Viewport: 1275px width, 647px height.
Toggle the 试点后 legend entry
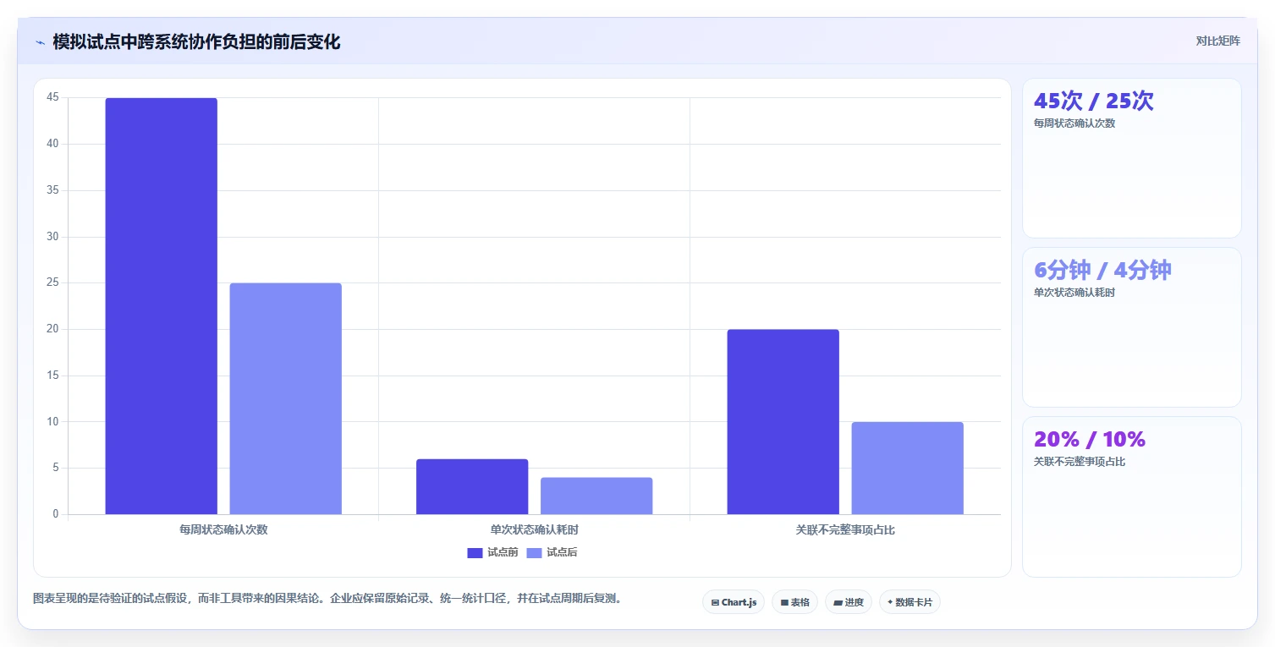[x=552, y=552]
